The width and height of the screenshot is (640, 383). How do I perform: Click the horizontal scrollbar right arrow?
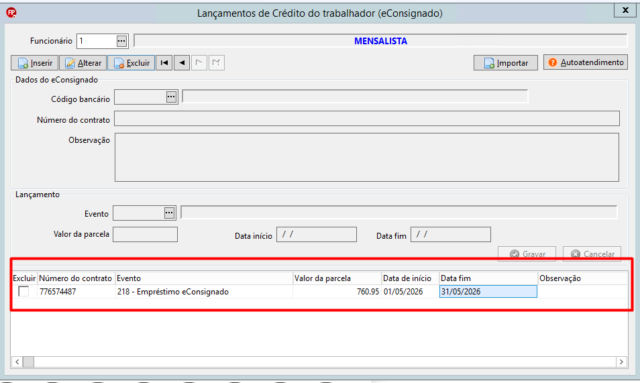[x=621, y=362]
